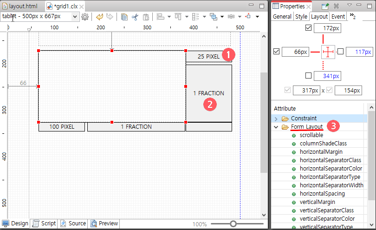376x230 pixels.
Task: Open the tablet screen size dropdown
Action: tap(75, 17)
